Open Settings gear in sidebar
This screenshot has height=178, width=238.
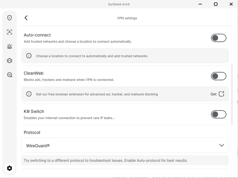pyautogui.click(x=10, y=168)
